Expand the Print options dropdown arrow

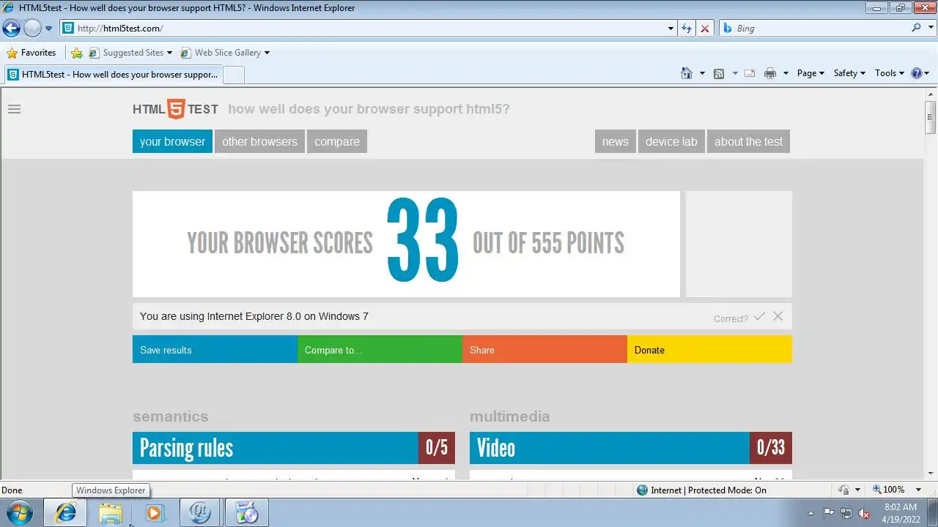click(x=786, y=73)
